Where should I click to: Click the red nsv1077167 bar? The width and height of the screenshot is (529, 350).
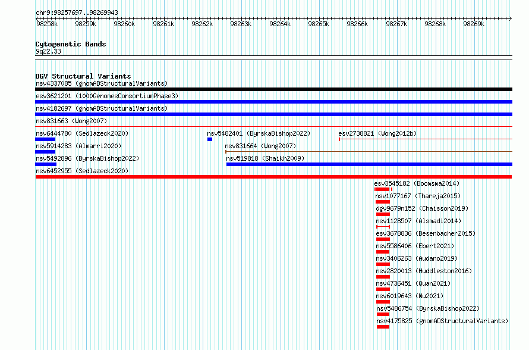coord(383,202)
